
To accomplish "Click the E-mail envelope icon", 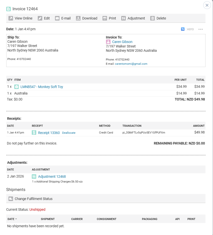I will coord(57,18).
